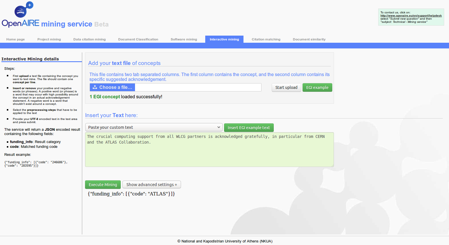Click the Execute Mining button
Viewport: 449px width, 245px height.
click(103, 185)
